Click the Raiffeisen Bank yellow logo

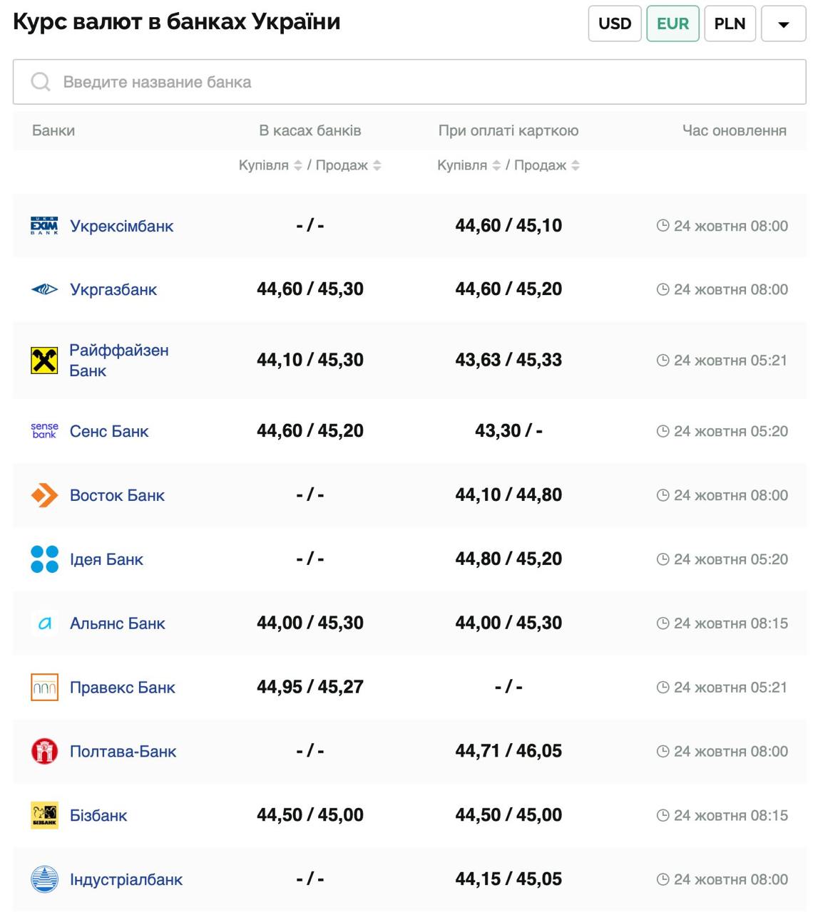pos(44,361)
